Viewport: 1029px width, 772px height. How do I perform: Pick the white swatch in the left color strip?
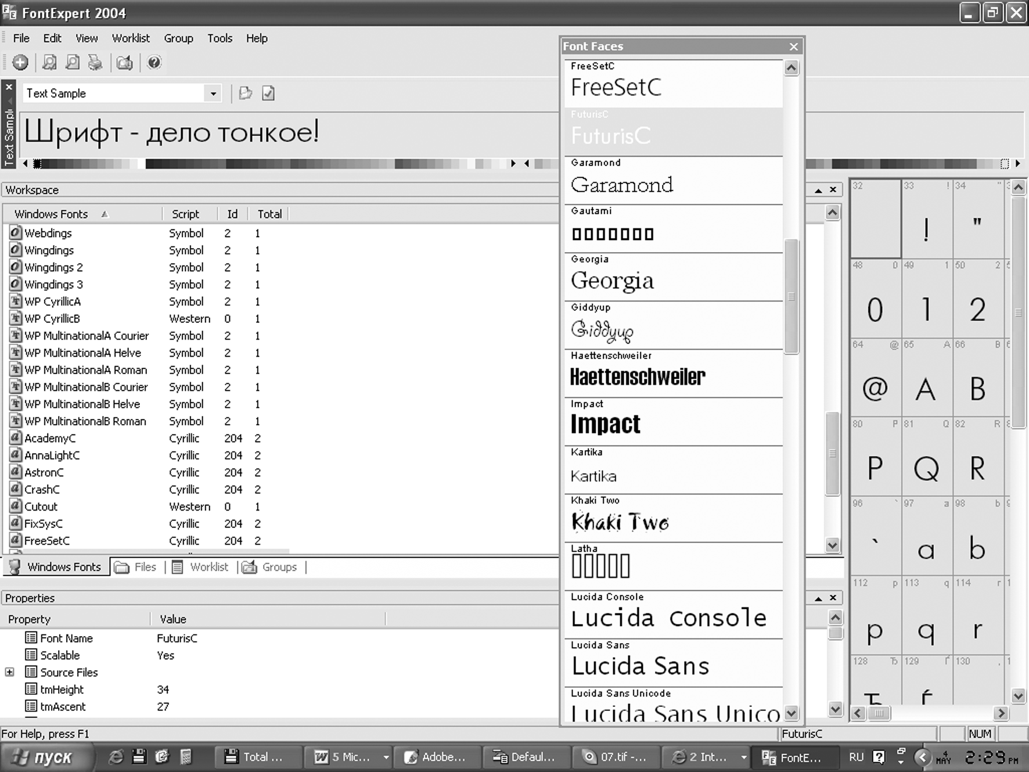141,164
